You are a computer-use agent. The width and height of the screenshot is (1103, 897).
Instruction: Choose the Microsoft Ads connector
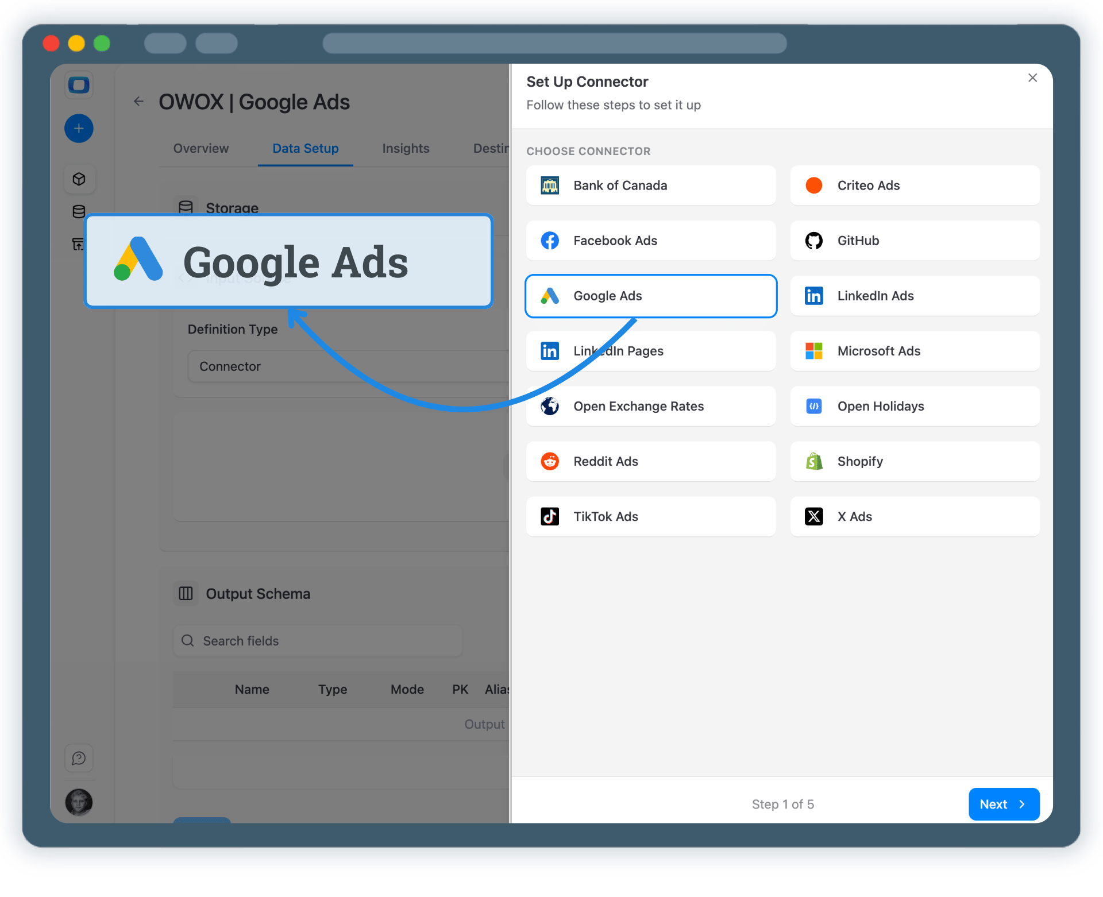(x=914, y=351)
